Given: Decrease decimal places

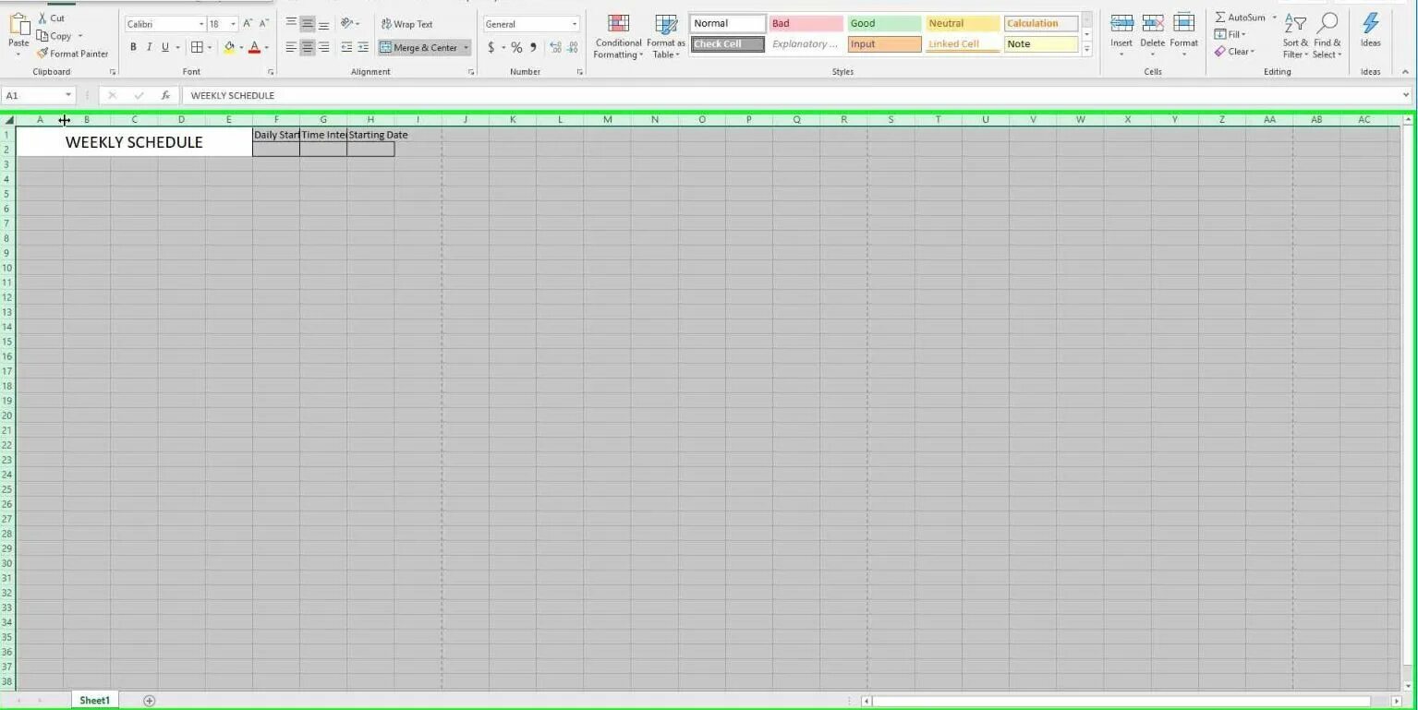Looking at the screenshot, I should tap(573, 47).
